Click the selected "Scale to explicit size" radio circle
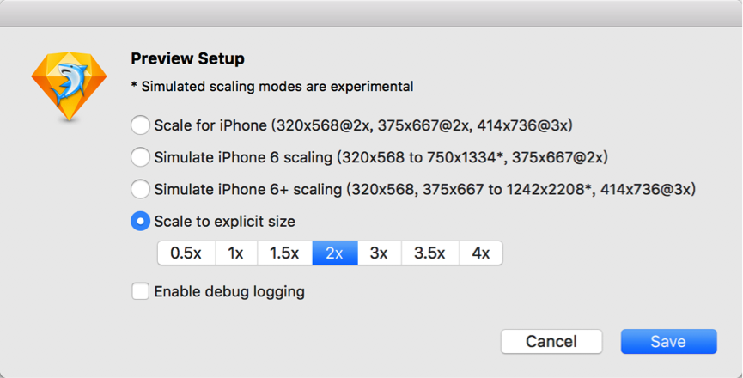The image size is (743, 378). click(140, 222)
